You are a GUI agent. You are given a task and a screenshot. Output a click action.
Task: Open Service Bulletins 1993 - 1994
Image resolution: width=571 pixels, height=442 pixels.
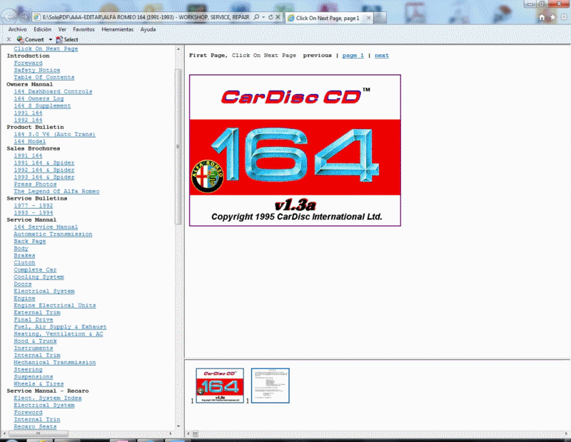click(x=33, y=212)
